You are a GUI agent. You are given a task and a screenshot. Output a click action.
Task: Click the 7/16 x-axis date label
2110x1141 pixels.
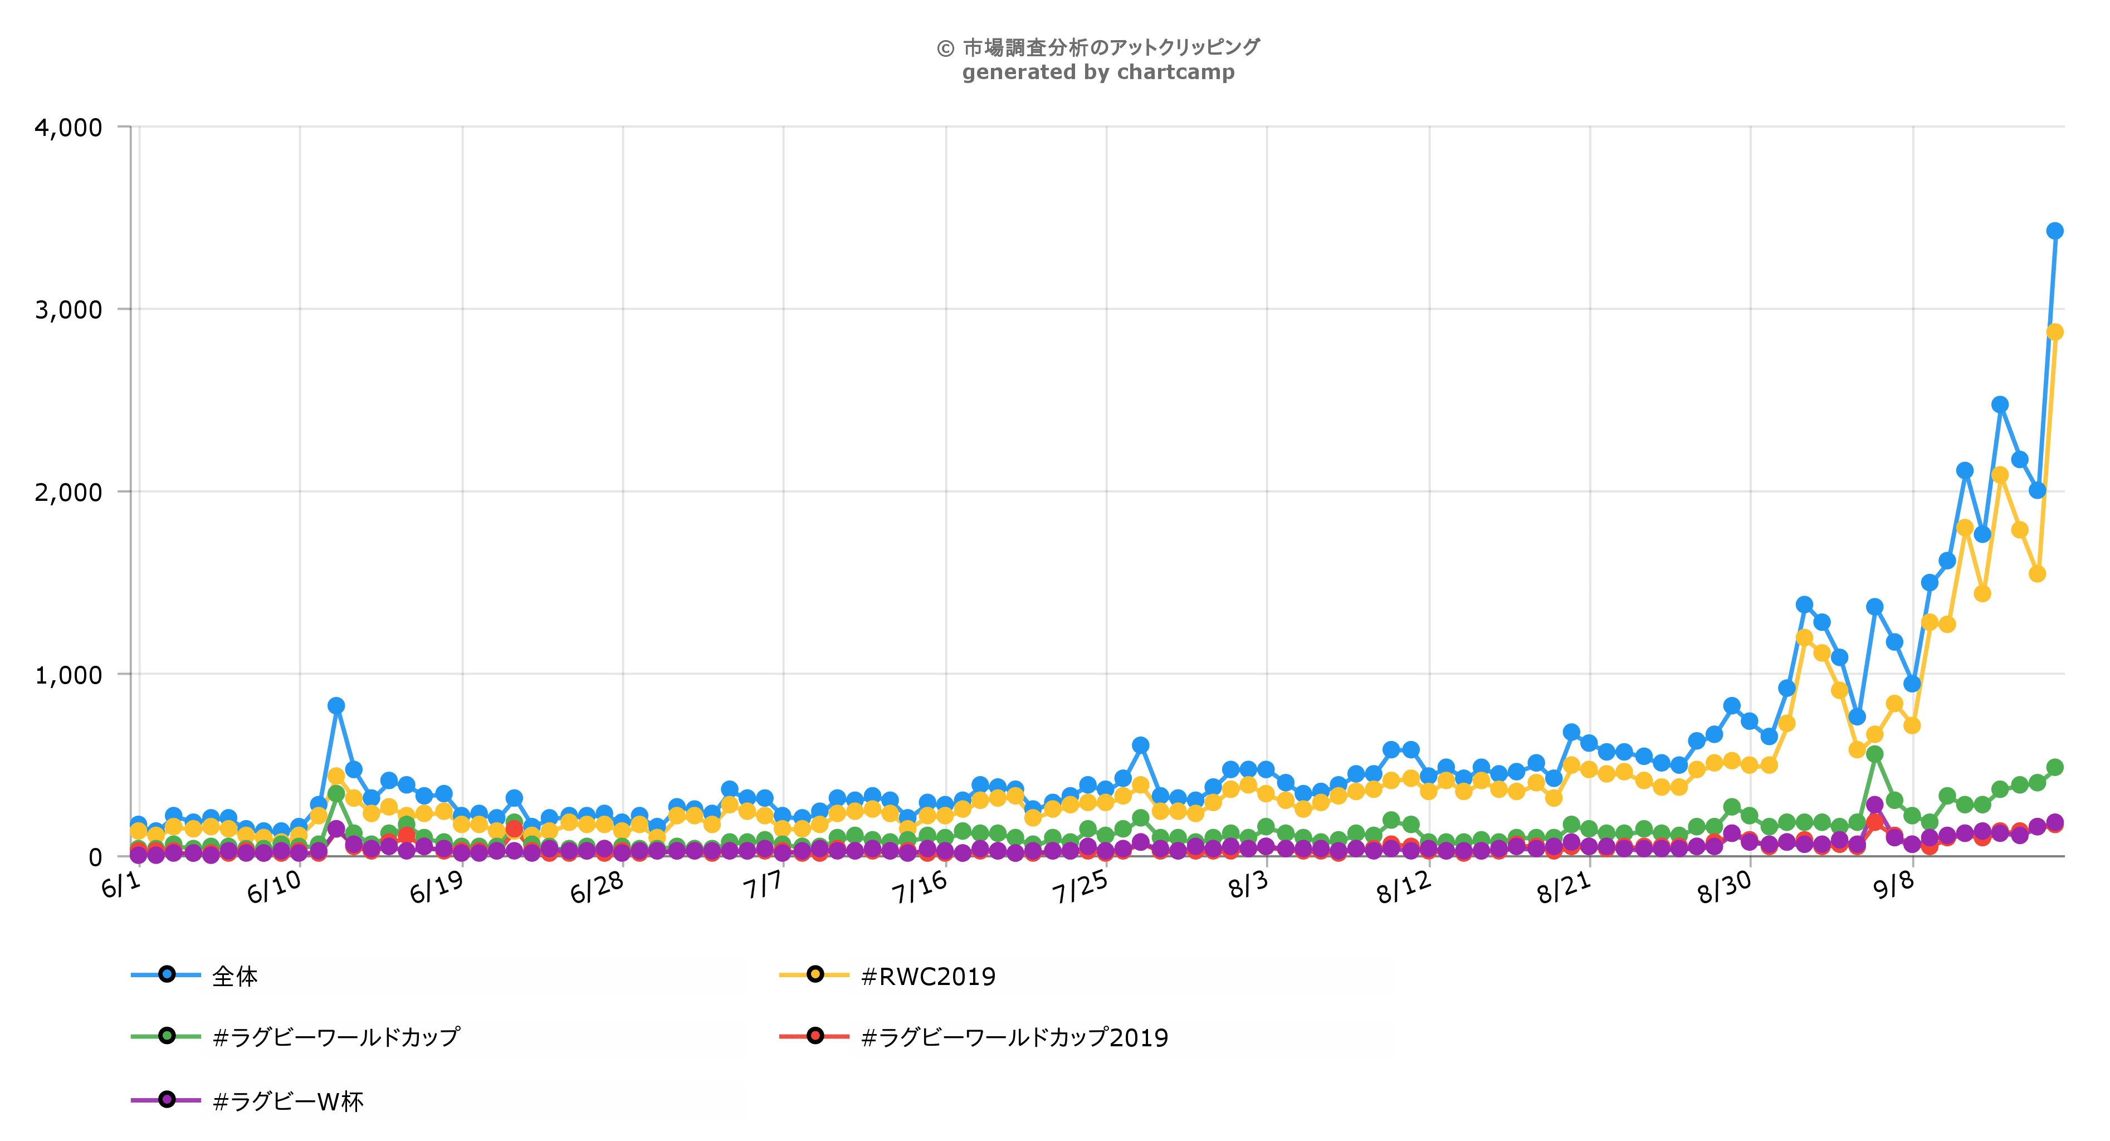pyautogui.click(x=920, y=887)
